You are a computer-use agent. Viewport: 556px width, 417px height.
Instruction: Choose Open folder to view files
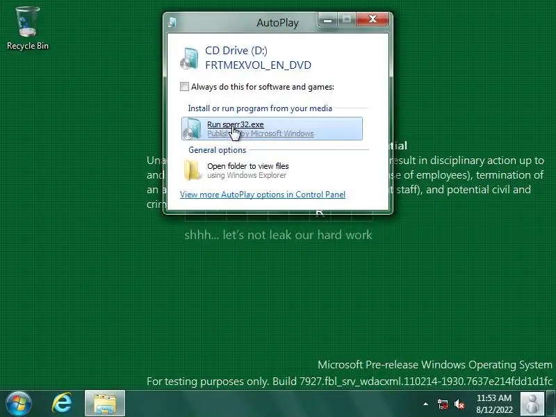pos(272,170)
